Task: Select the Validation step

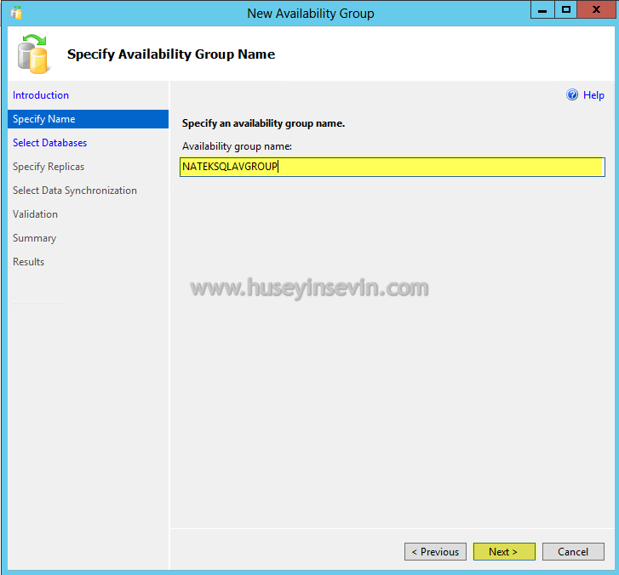Action: 35,214
